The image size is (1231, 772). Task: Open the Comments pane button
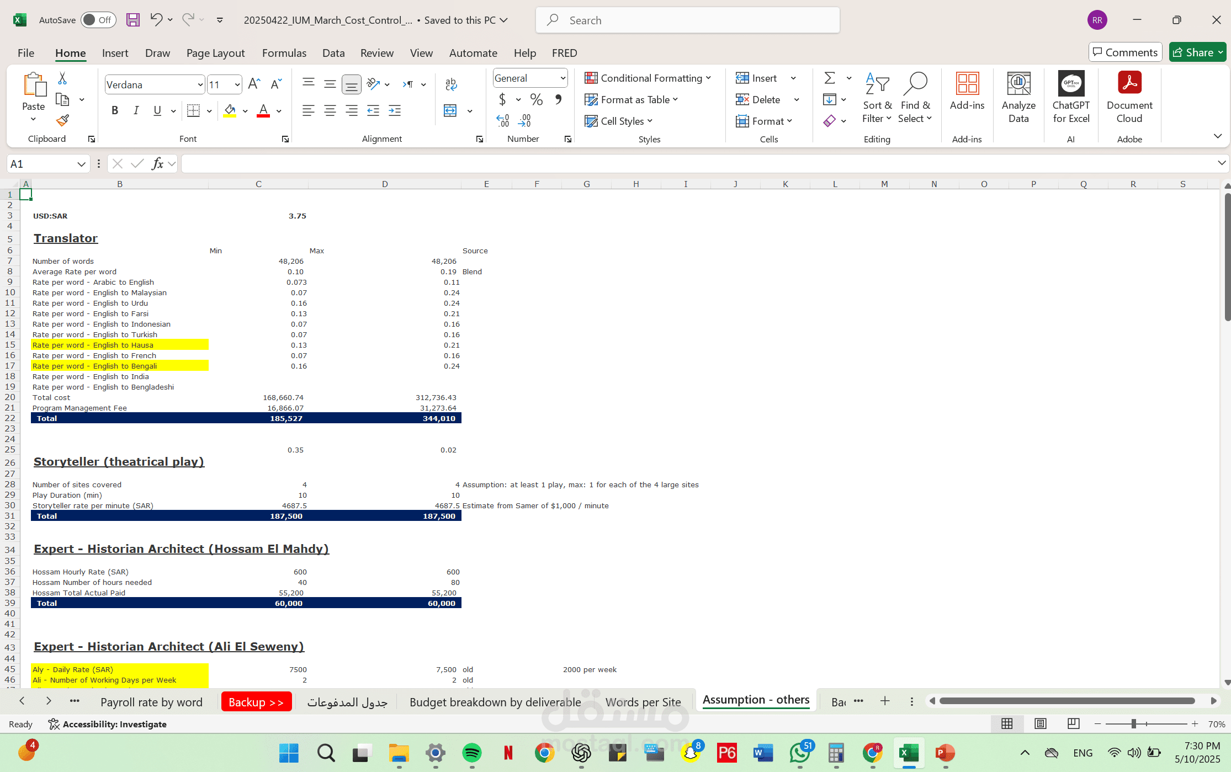click(1125, 52)
